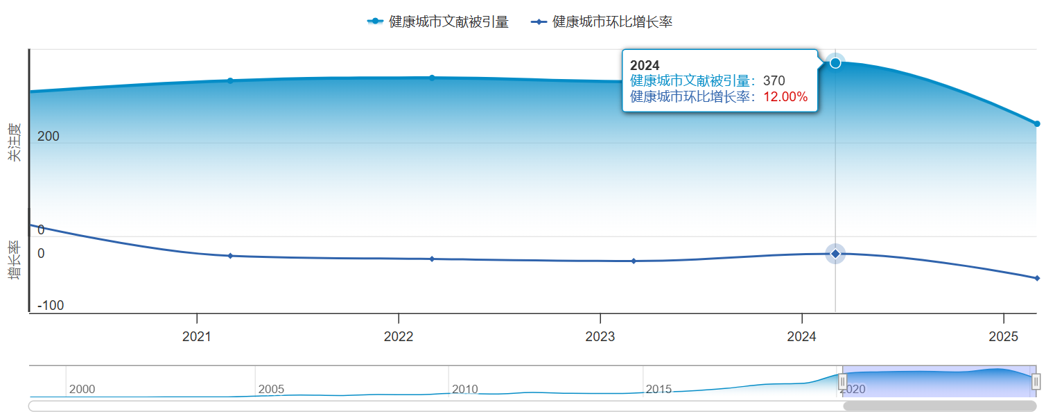
Task: Click the 2023 diamond marker on the growth rate line
Action: [634, 261]
